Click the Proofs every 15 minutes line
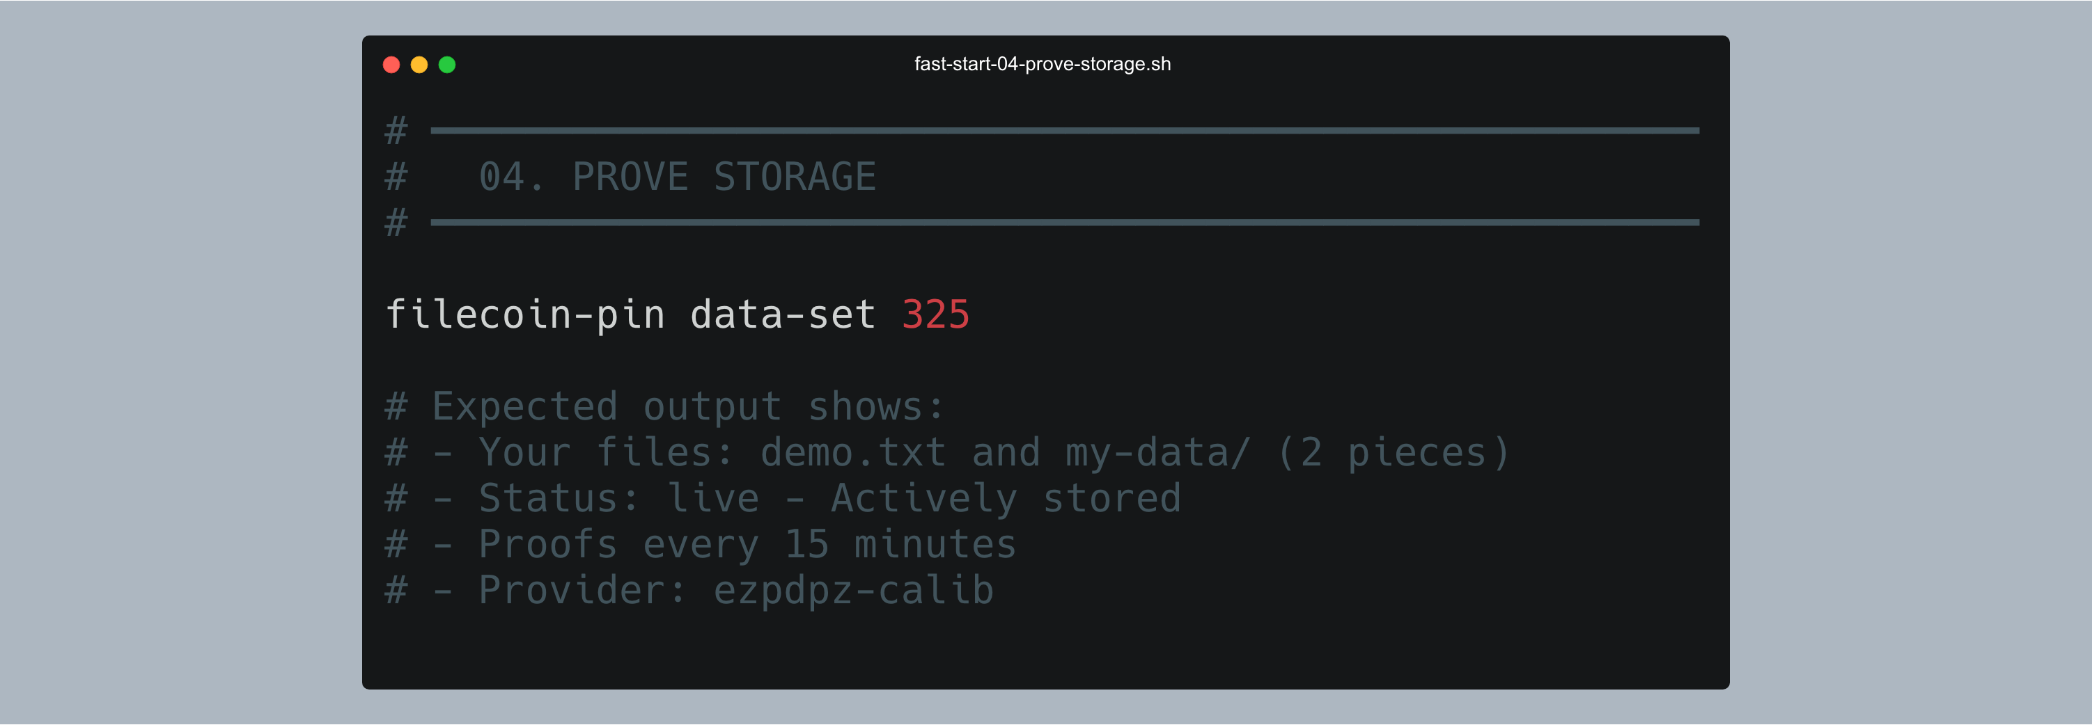 (747, 544)
